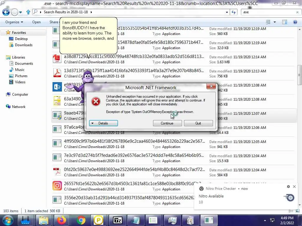Image resolution: width=302 pixels, height=226 pixels.
Task: Clear the .exe search box text
Action: tap(297, 12)
